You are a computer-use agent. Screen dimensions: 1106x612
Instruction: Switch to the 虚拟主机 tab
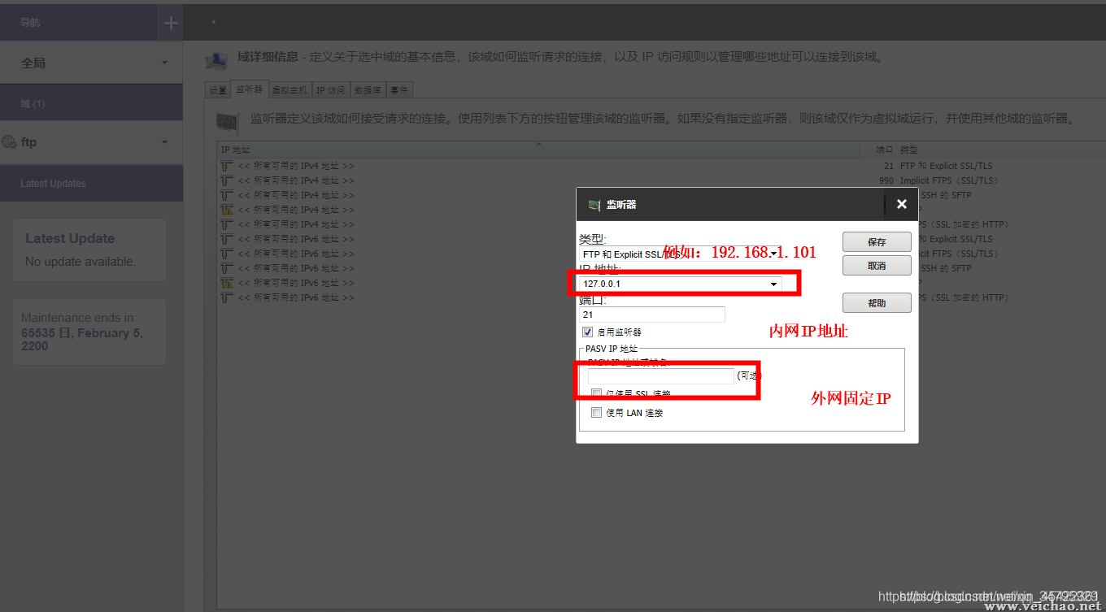(290, 89)
